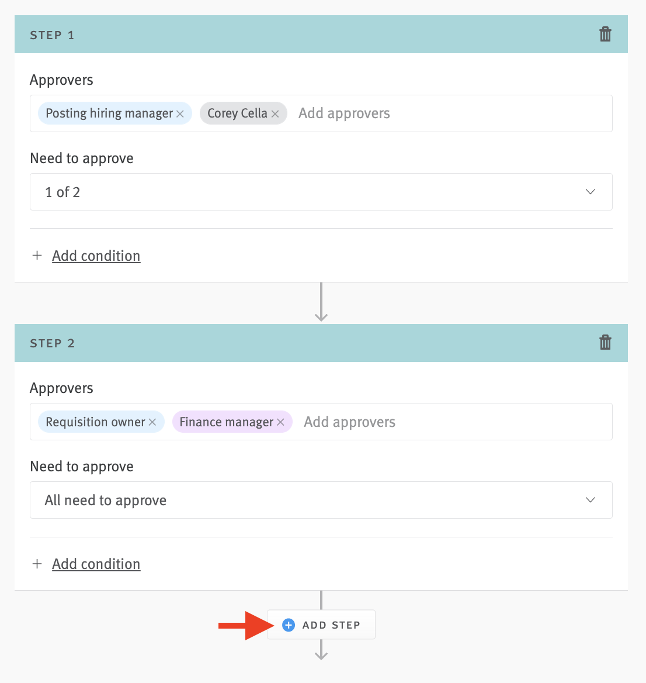Remove the Finance manager approver chip
The width and height of the screenshot is (646, 683).
click(x=280, y=422)
